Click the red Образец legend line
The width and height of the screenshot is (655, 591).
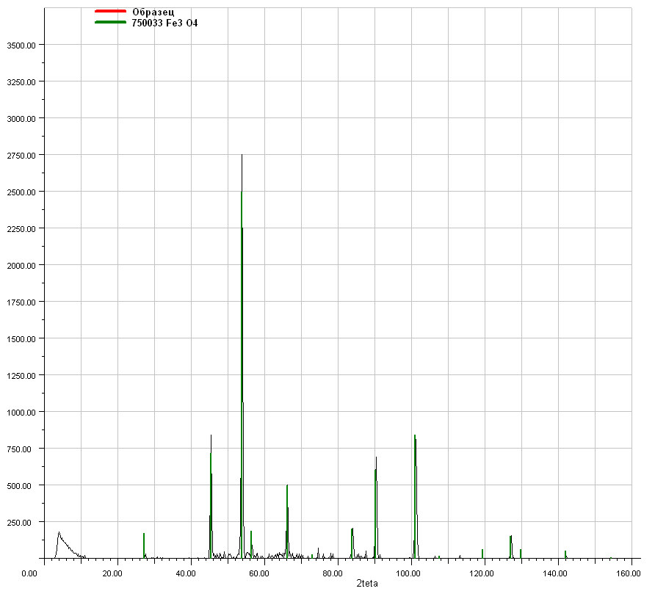pos(110,11)
